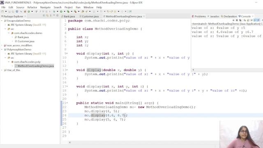The width and height of the screenshot is (263, 148).
Task: Toggle code folding at line 13
Action: (67, 70)
